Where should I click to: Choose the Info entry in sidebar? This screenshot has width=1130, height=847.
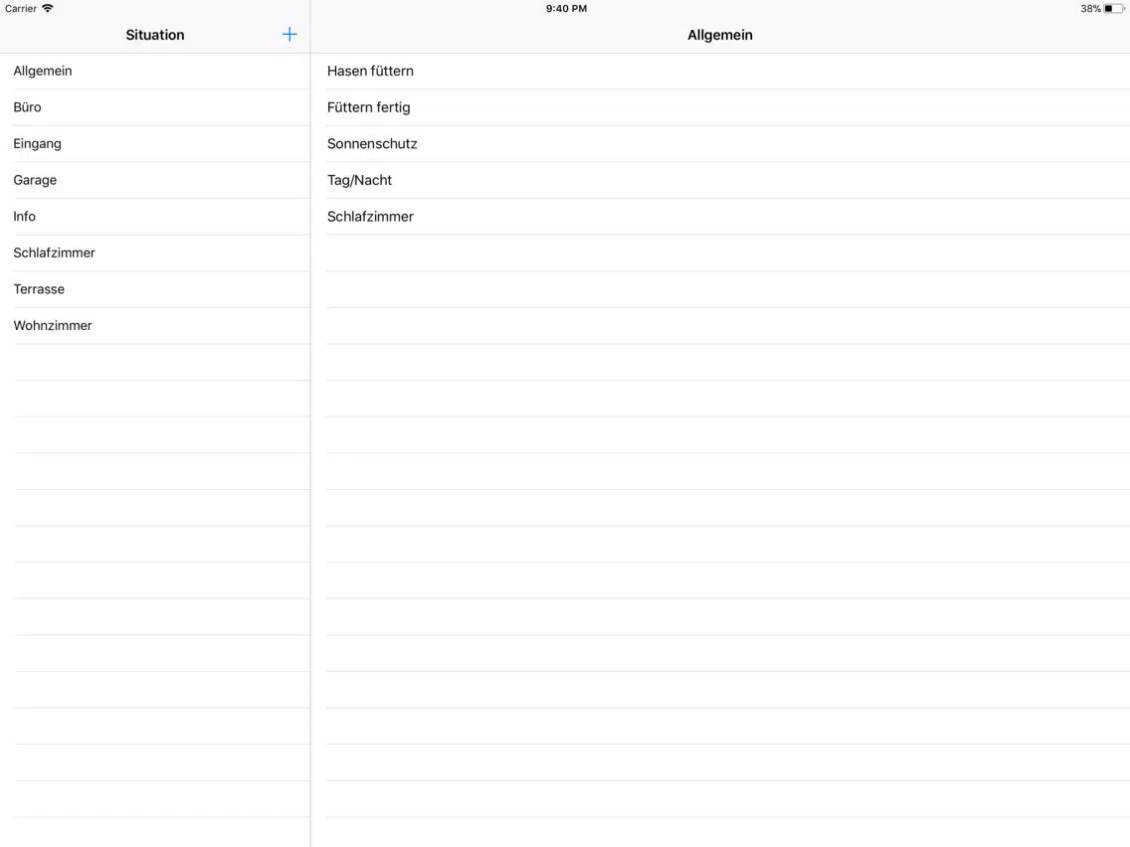[x=155, y=216]
